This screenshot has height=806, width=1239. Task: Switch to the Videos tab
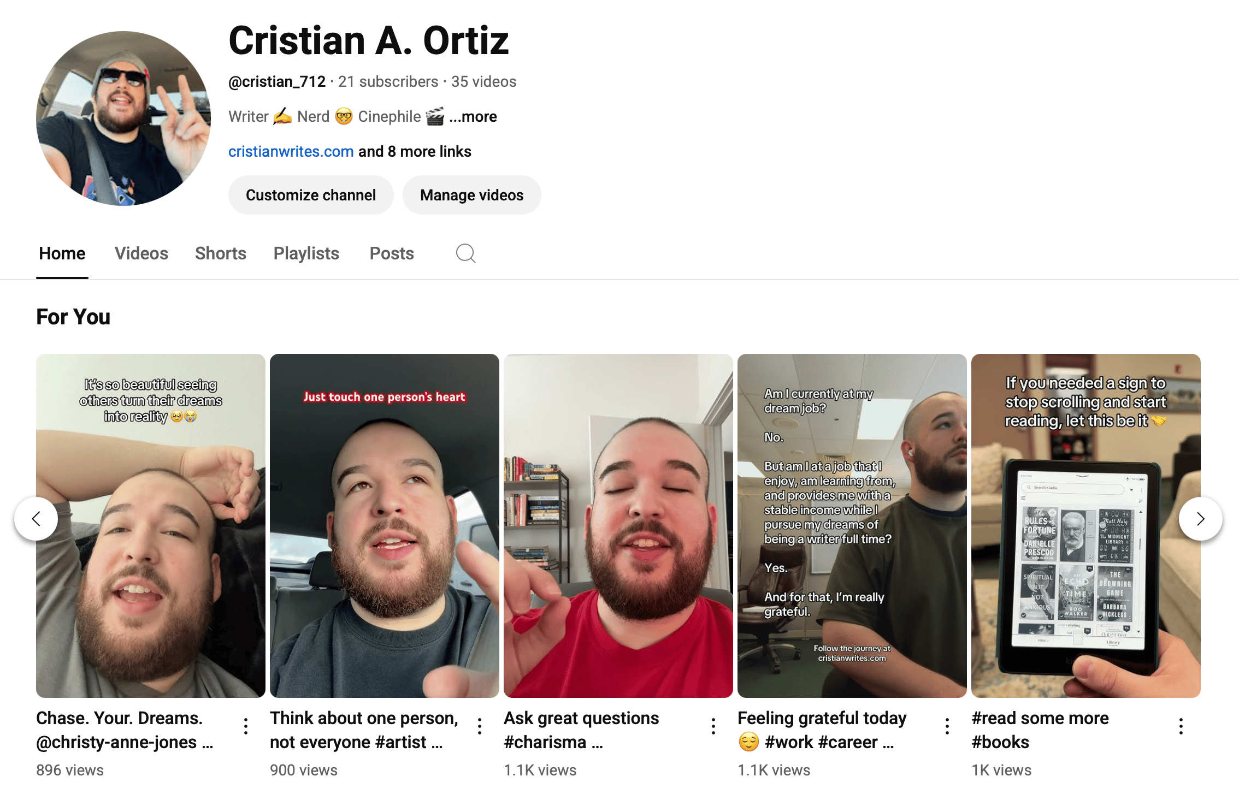click(x=141, y=253)
